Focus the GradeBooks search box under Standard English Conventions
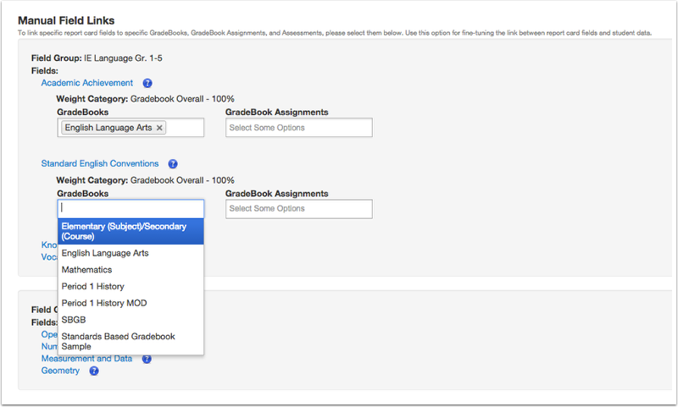 coord(131,208)
